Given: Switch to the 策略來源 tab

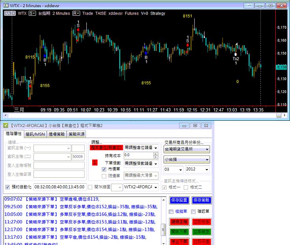Looking at the screenshot, I should (x=76, y=134).
